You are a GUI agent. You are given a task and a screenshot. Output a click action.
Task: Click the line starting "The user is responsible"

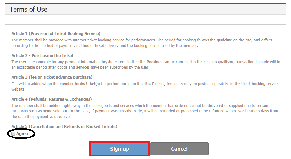pos(146,62)
